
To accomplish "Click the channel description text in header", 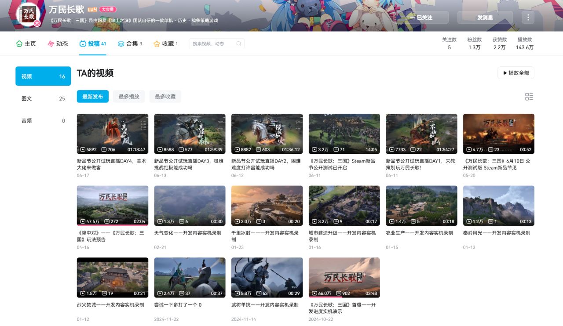I will 133,21.
